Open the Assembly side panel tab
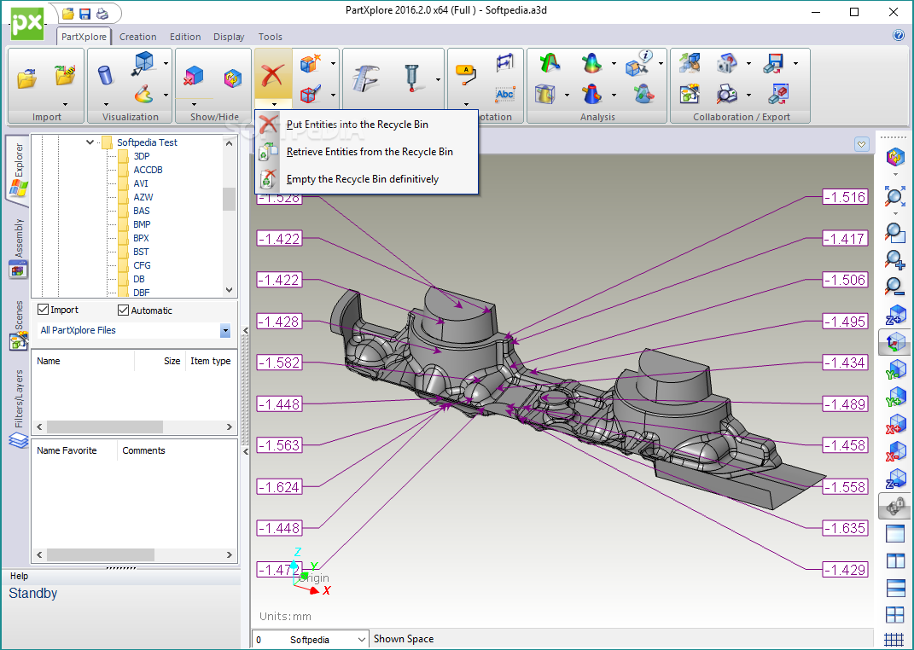 pyautogui.click(x=17, y=247)
